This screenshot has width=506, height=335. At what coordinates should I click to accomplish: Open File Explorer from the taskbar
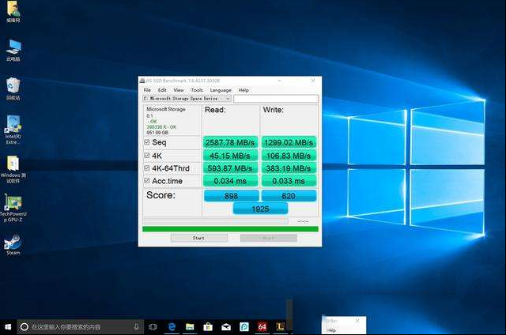(190, 327)
